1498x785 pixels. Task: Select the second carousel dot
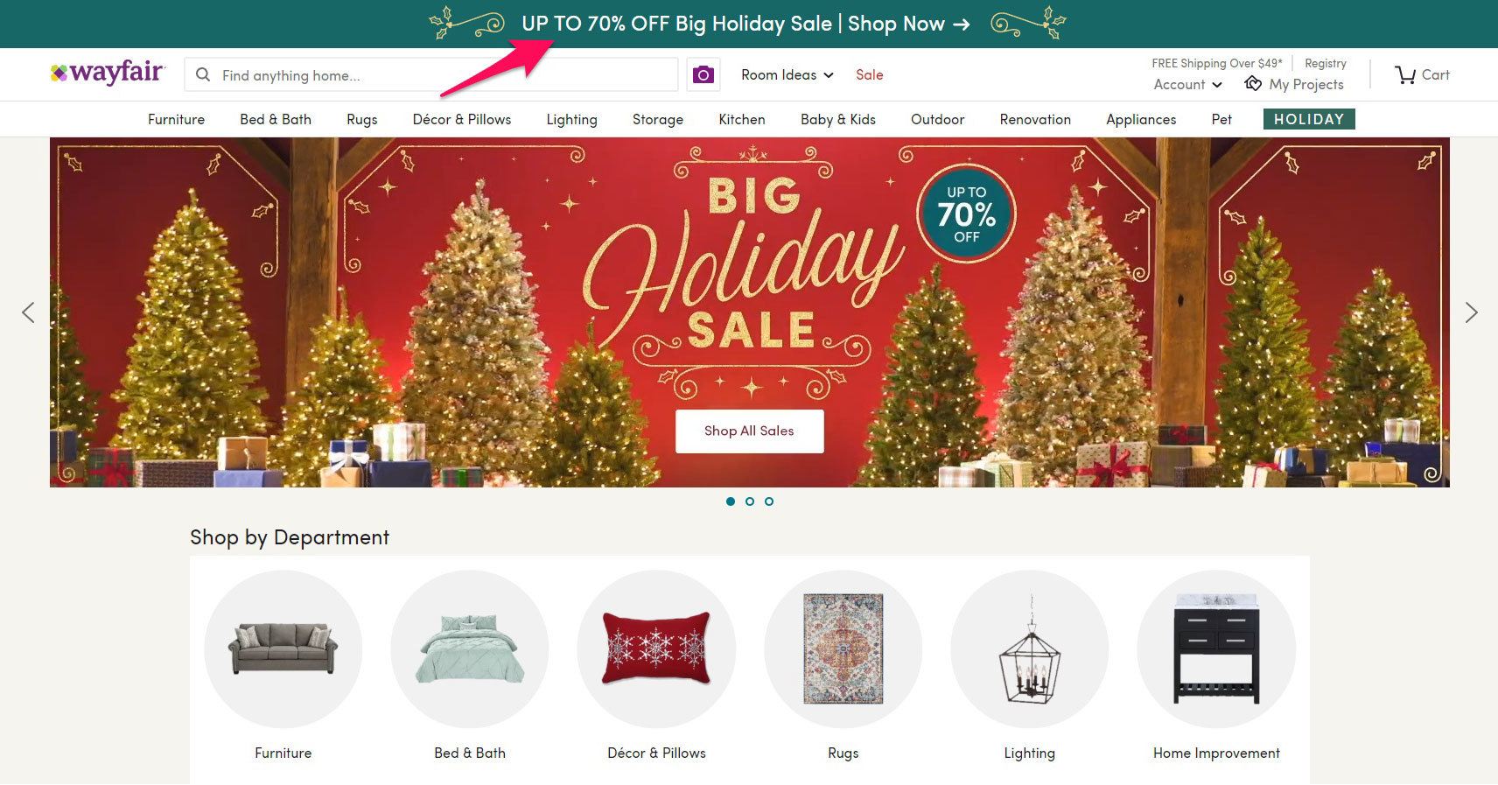(x=750, y=501)
